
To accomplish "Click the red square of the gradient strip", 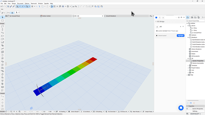I will [93, 59].
